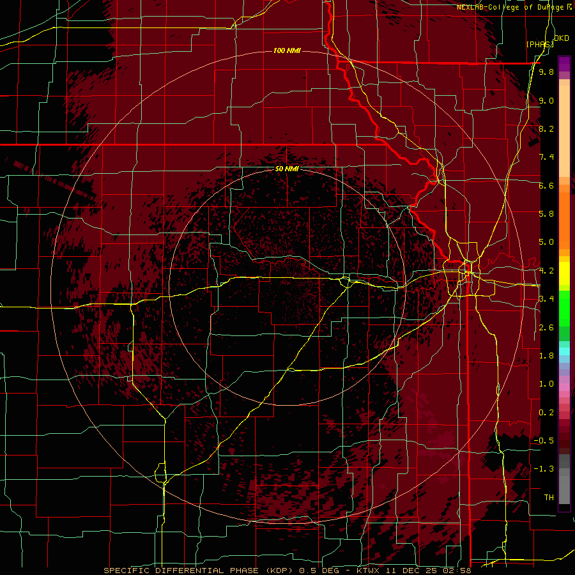Click the 5.8 value on the color scale
The image size is (575, 575).
point(546,214)
